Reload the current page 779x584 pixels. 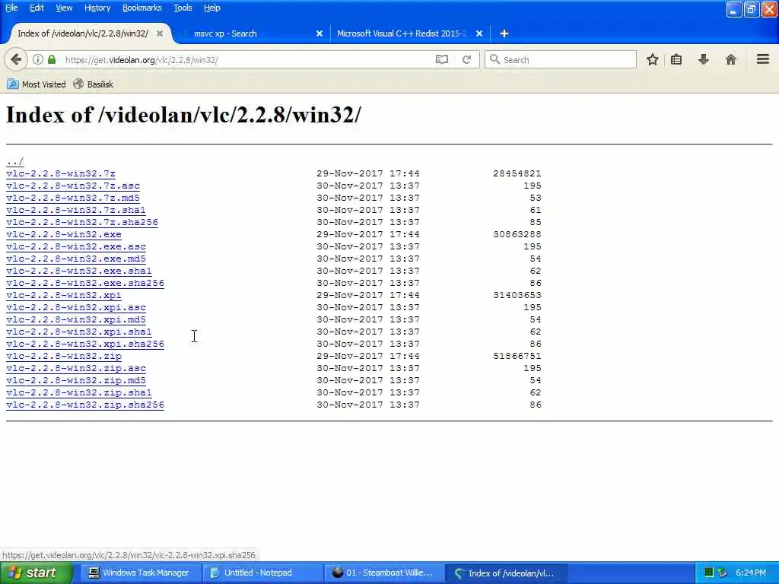pyautogui.click(x=466, y=59)
